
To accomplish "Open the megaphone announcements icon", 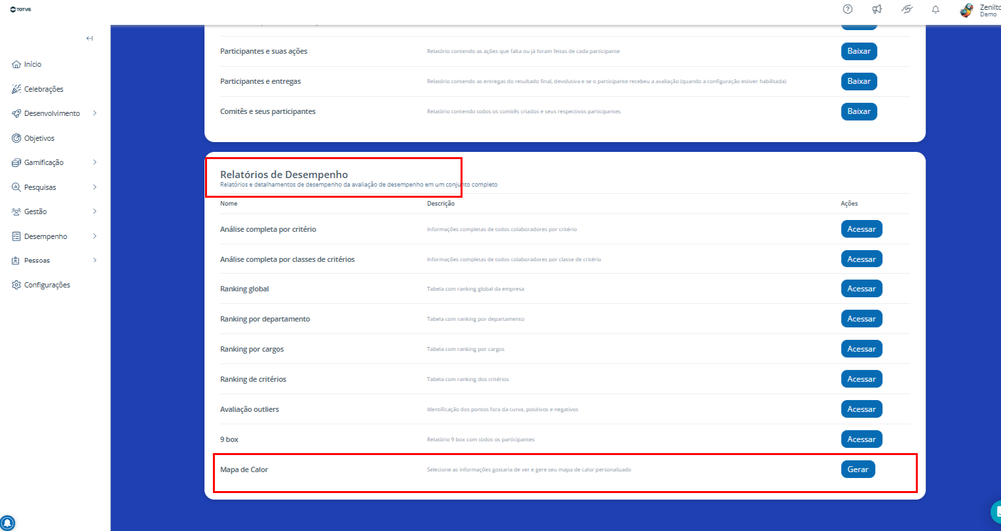I will (x=877, y=9).
